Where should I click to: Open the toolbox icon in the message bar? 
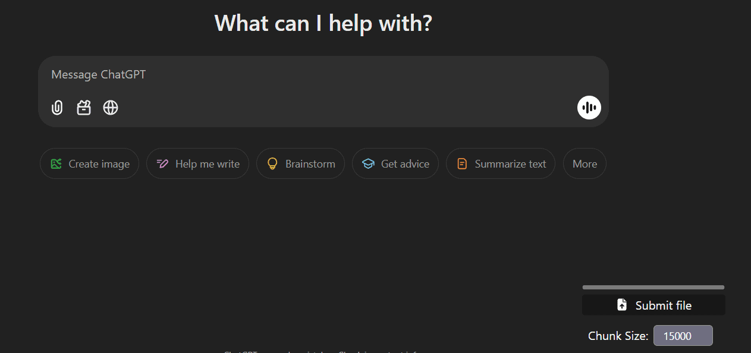[x=83, y=108]
